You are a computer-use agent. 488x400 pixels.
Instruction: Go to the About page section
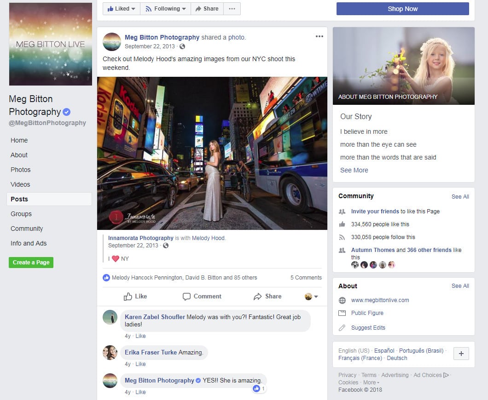19,155
